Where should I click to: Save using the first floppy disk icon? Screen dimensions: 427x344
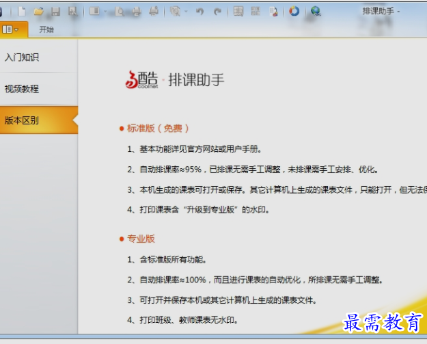tap(55, 12)
